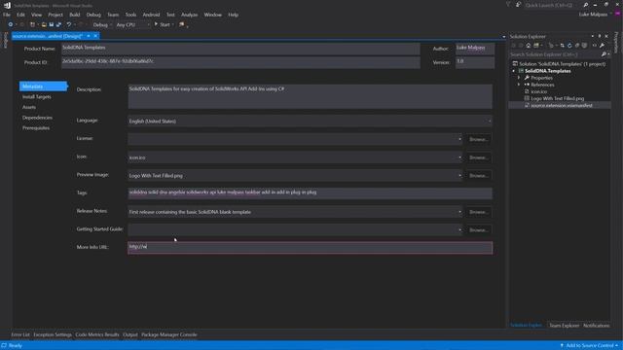Viewport: 623px width, 350px height.
Task: Click the Solution Explorer Show All Files icon
Action: pyautogui.click(x=584, y=46)
